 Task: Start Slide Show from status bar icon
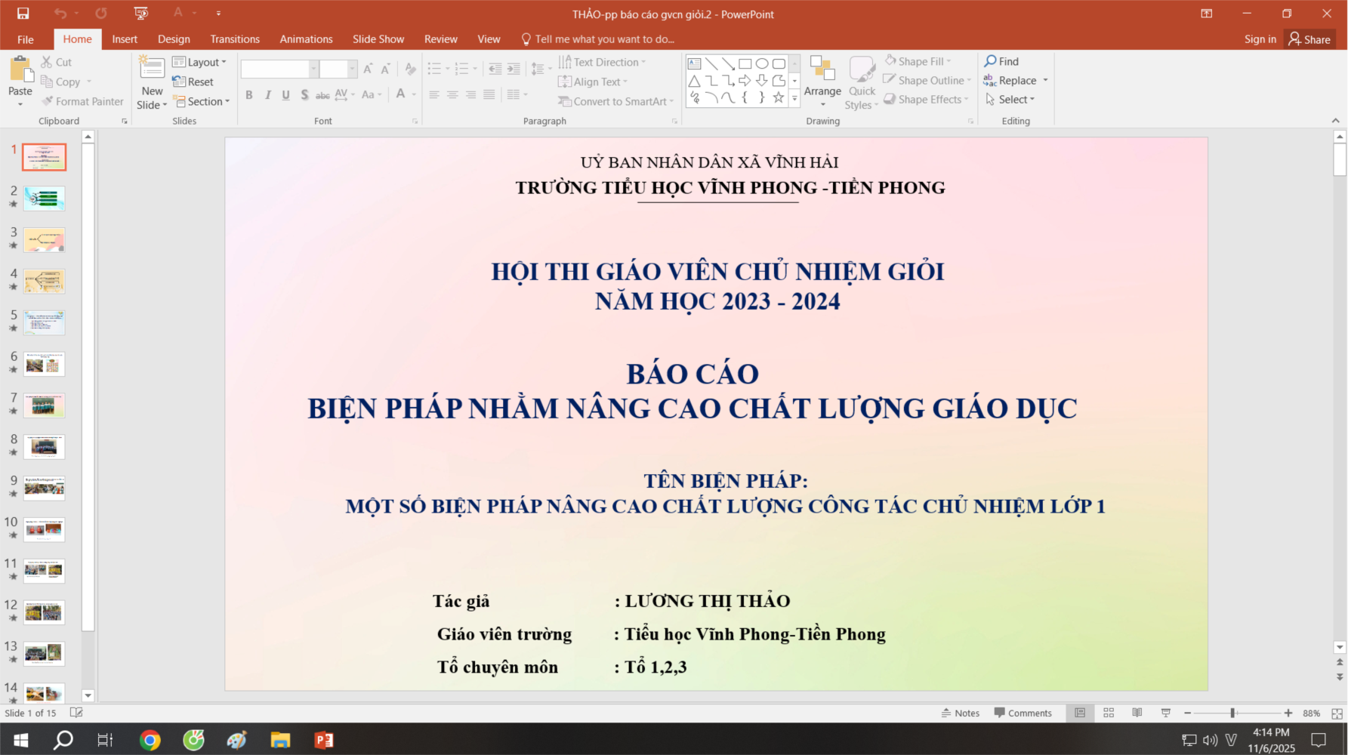click(1165, 713)
